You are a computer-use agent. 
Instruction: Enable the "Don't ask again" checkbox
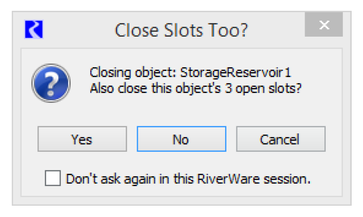(x=53, y=178)
